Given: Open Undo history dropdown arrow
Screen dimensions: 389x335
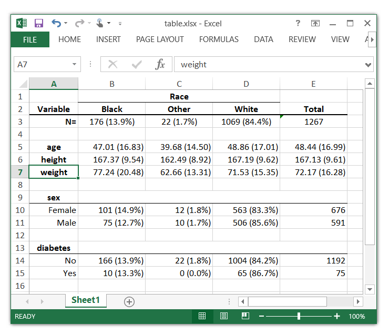Looking at the screenshot, I should [x=66, y=23].
